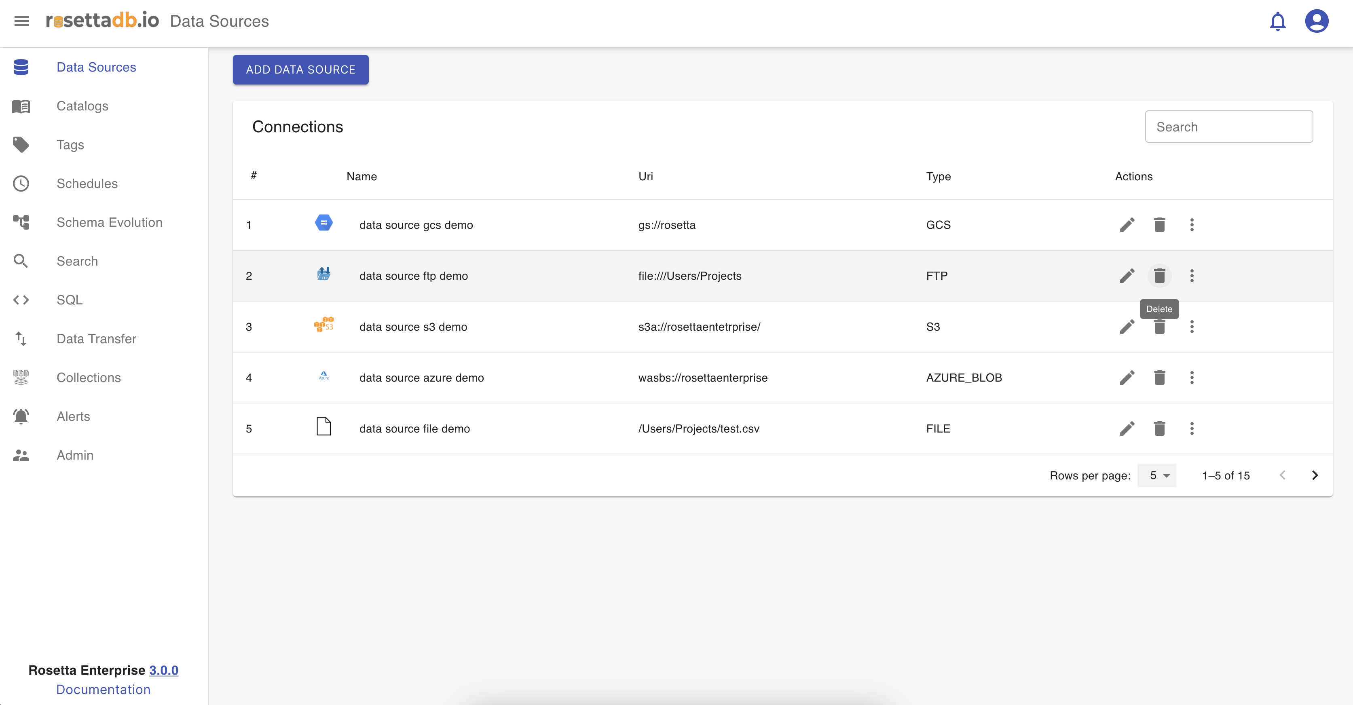Delete the data source file demo

pos(1159,428)
